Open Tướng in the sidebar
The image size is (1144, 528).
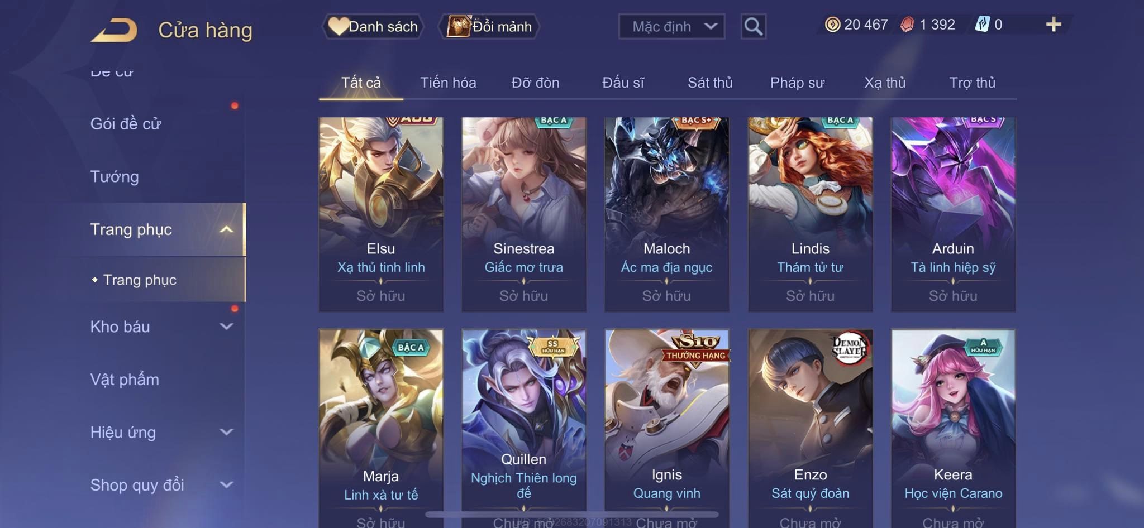(x=115, y=177)
